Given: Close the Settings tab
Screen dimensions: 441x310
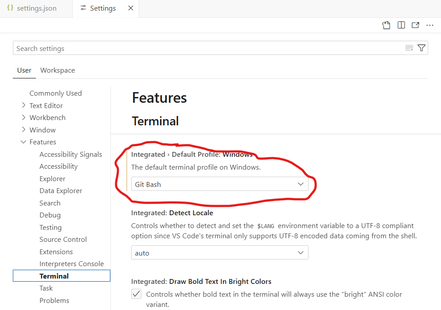Looking at the screenshot, I should tap(130, 8).
